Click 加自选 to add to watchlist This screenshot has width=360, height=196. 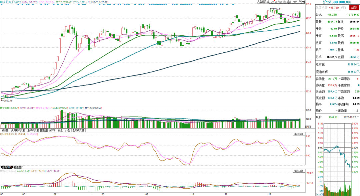[278, 2]
